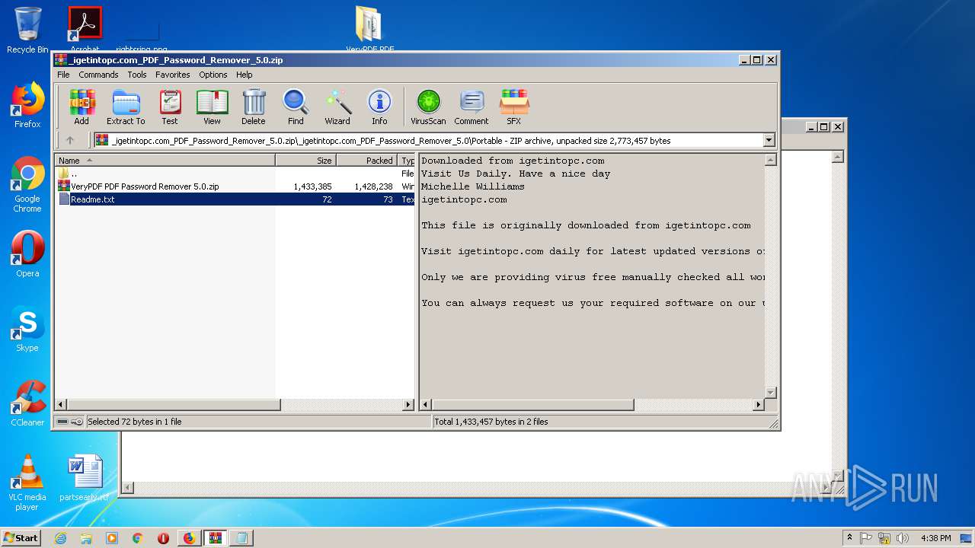Open the Firefox desktop shortcut

pyautogui.click(x=27, y=106)
